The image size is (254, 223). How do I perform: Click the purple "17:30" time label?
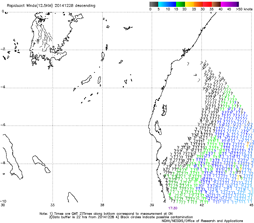pos(173,208)
